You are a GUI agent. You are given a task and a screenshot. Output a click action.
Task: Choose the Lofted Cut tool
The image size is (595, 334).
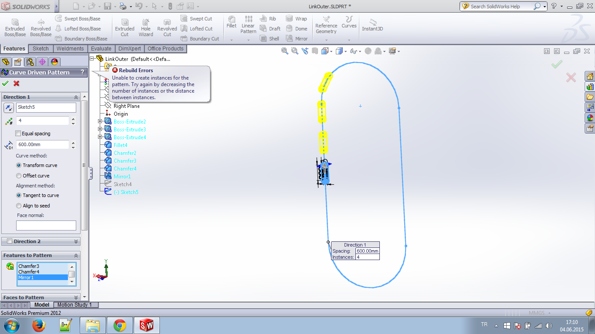click(x=196, y=29)
